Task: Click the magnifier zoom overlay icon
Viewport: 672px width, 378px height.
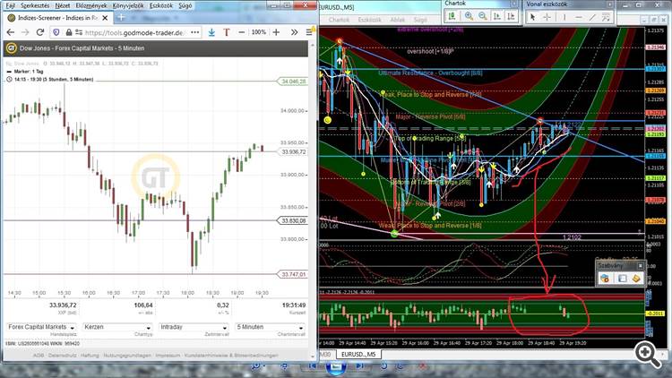Action: [649, 354]
